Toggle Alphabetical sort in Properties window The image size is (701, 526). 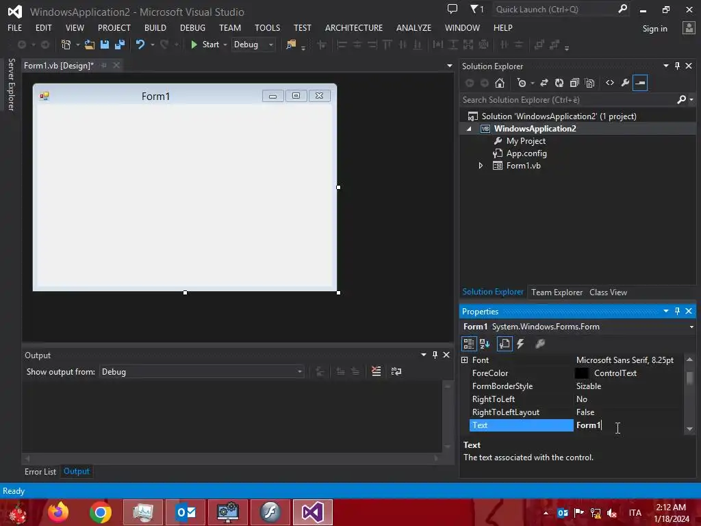(x=485, y=344)
